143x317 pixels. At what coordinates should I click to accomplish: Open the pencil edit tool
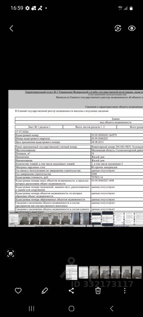pyautogui.click(x=45, y=291)
